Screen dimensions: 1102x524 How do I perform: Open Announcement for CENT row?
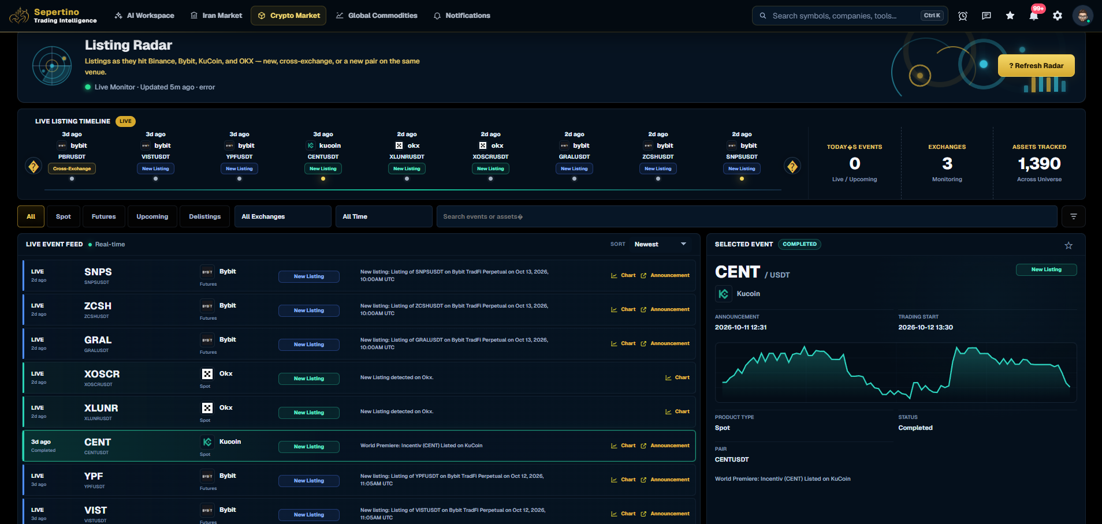(x=665, y=446)
